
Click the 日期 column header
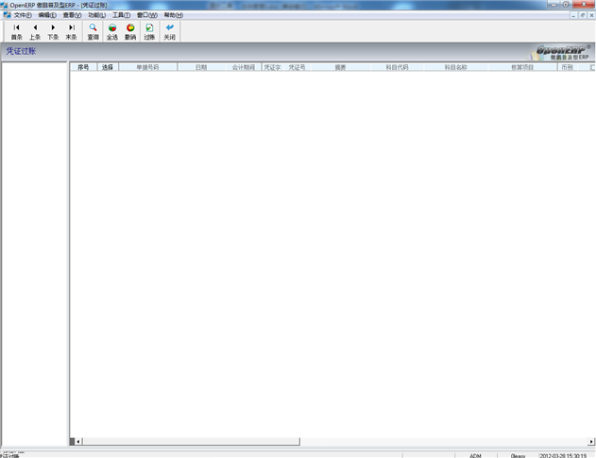[x=200, y=68]
